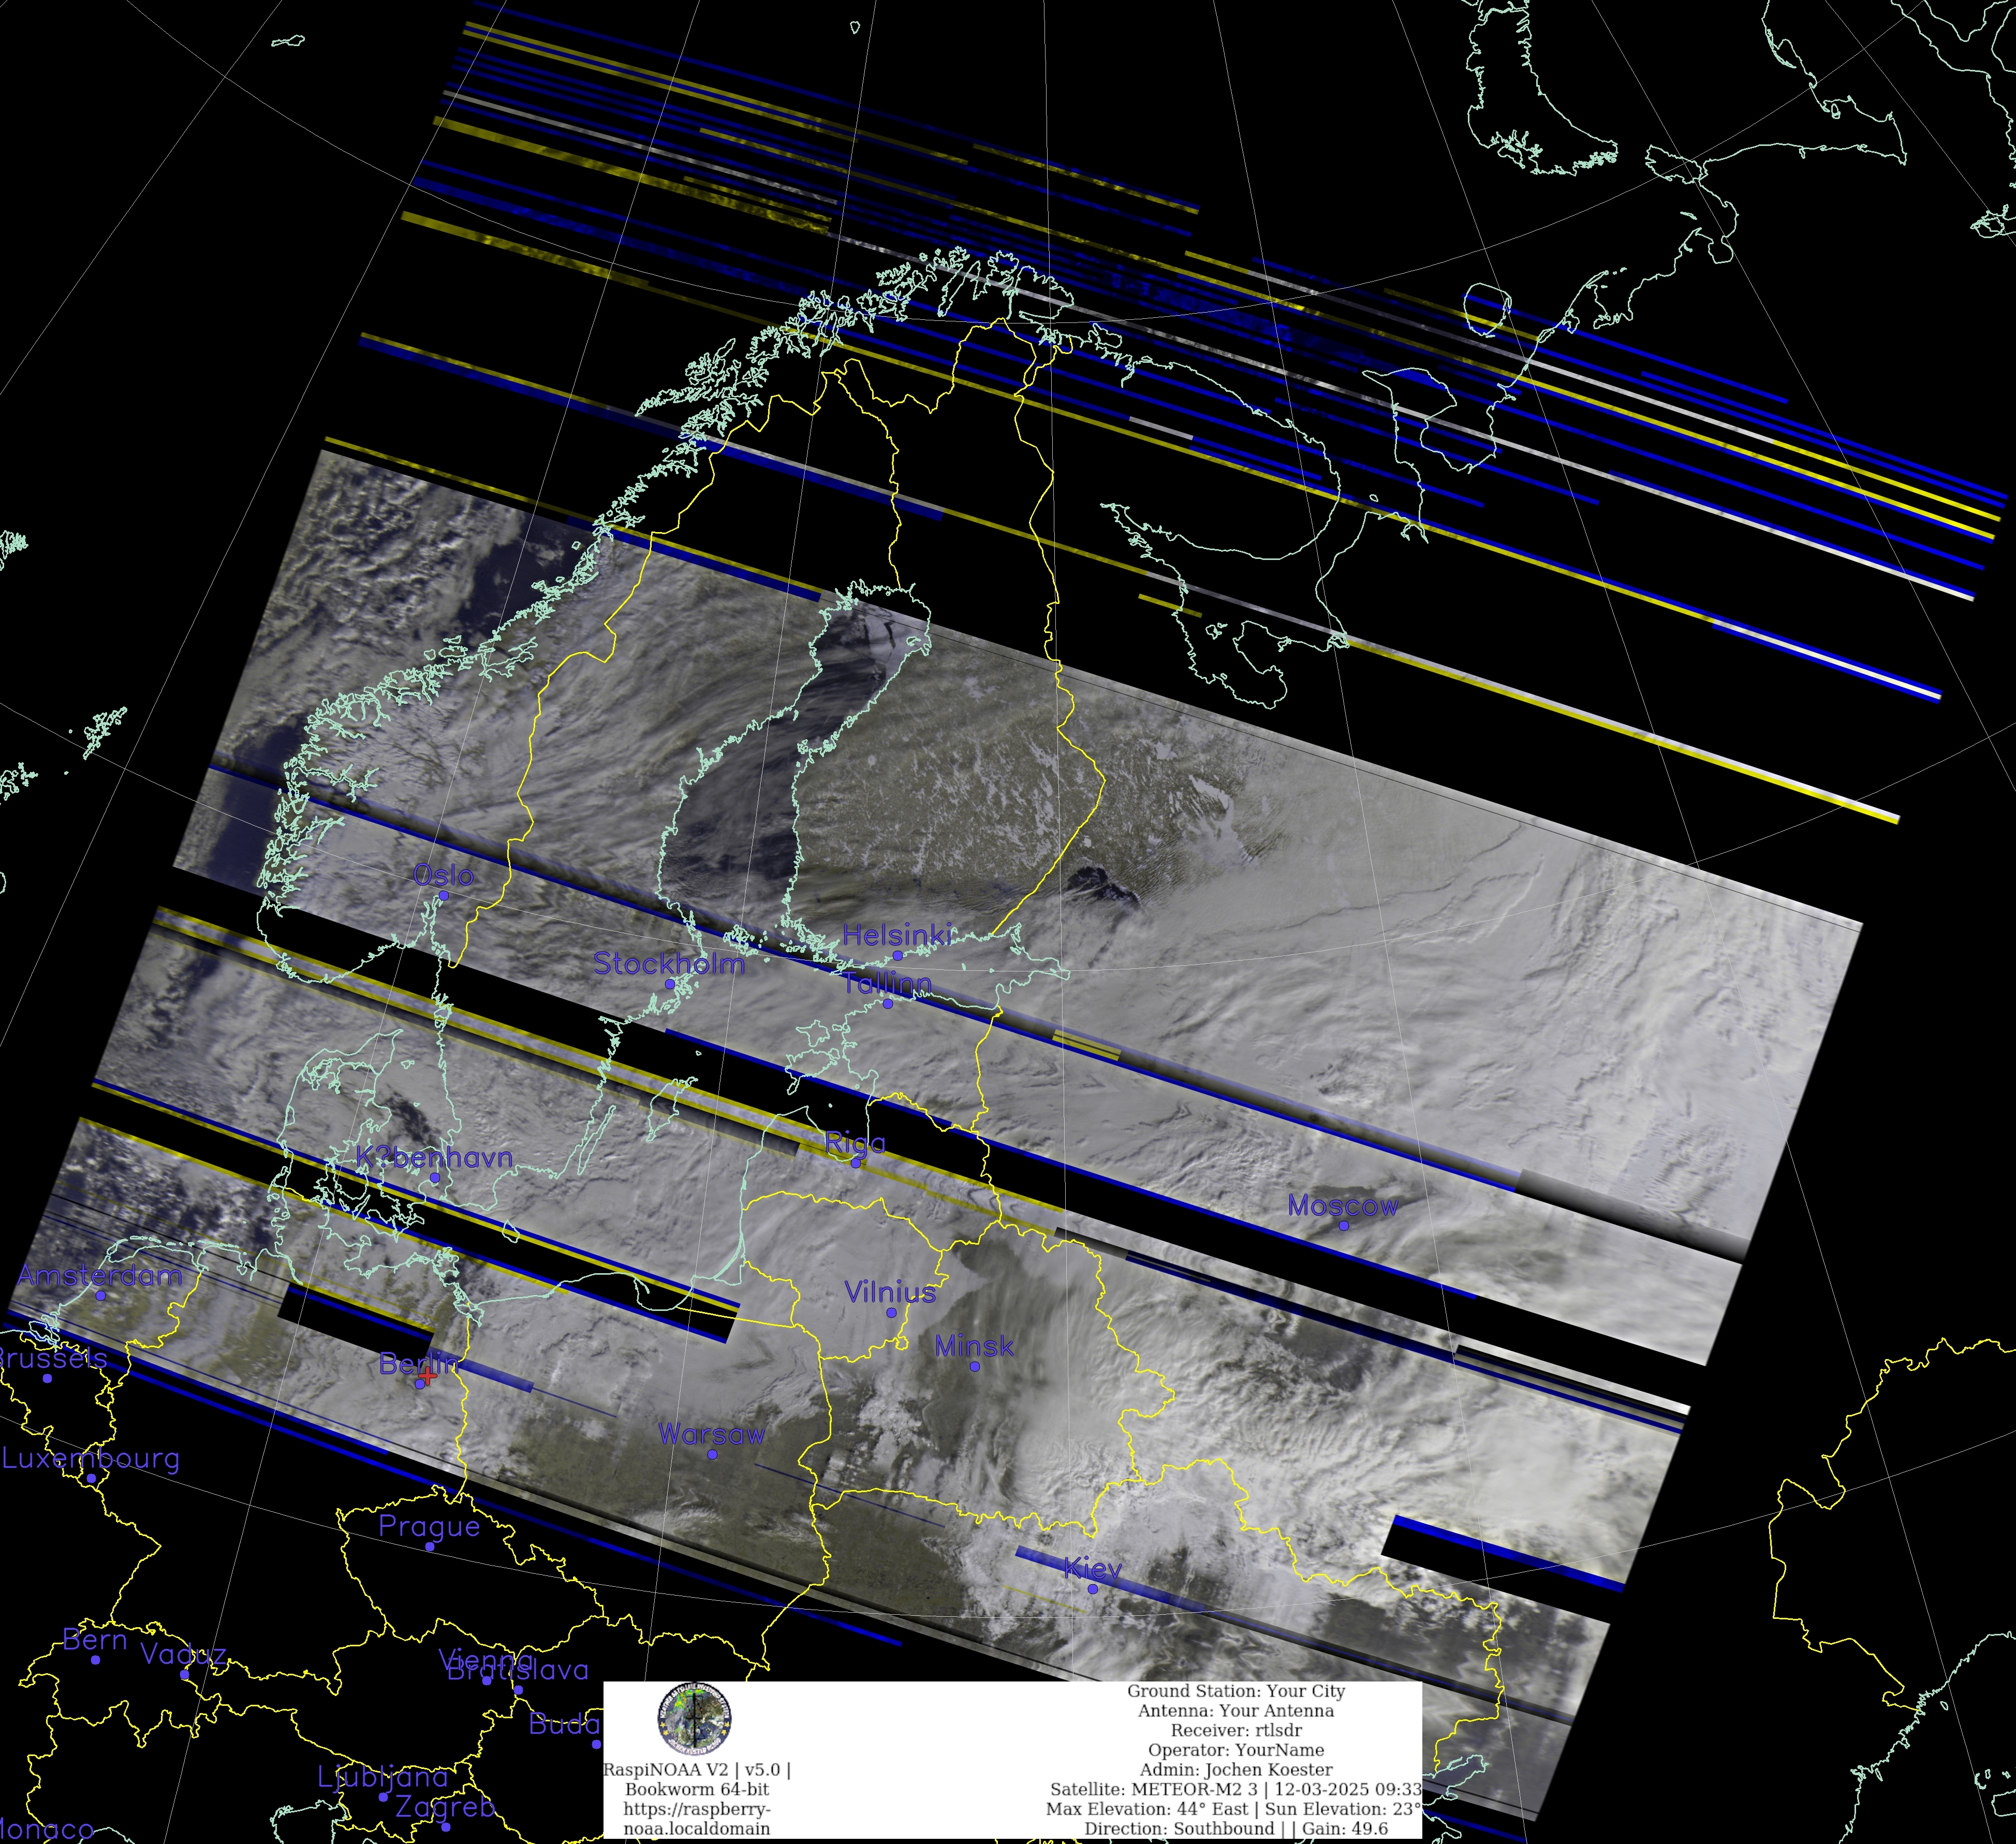Click the Minsk city label
The width and height of the screenshot is (2016, 1844).
coord(974,1346)
